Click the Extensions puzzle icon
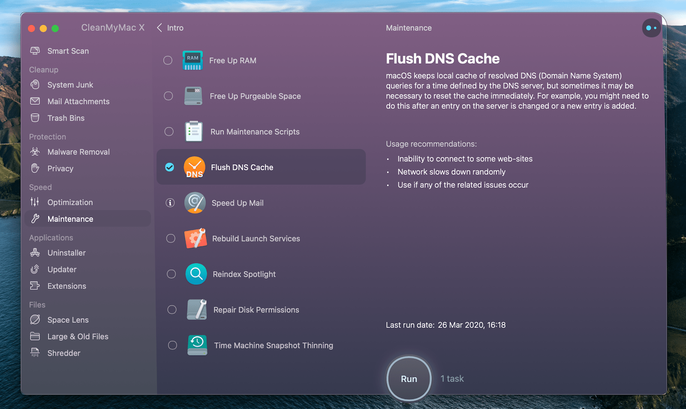 point(35,286)
